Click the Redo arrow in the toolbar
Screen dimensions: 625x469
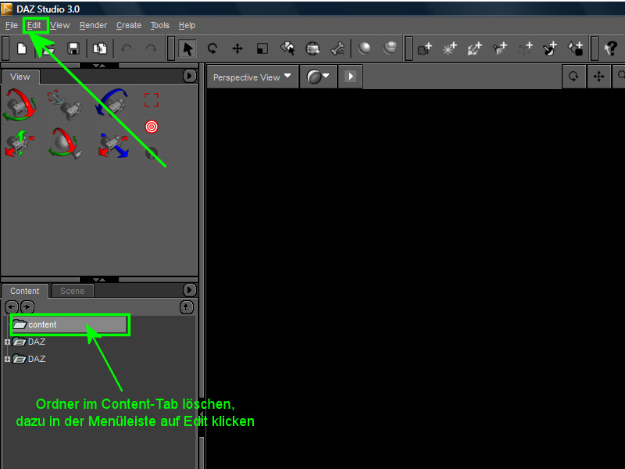click(151, 48)
